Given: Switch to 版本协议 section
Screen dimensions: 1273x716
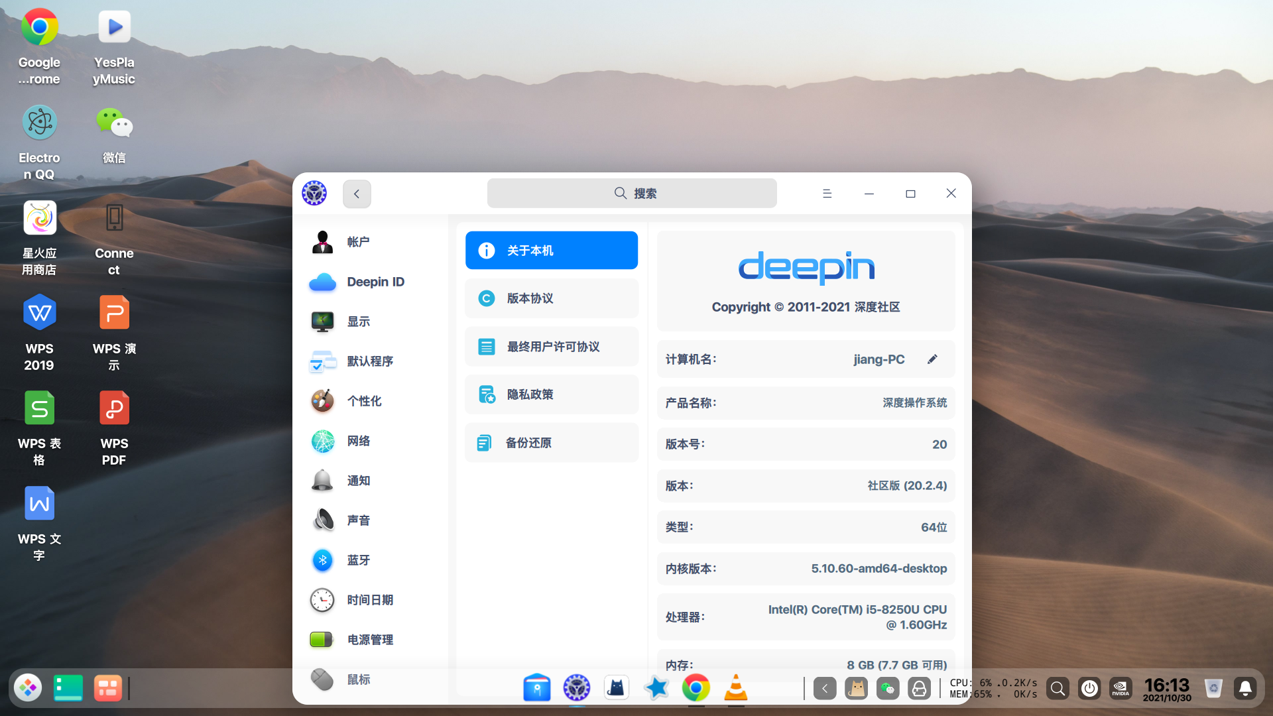Looking at the screenshot, I should (552, 298).
